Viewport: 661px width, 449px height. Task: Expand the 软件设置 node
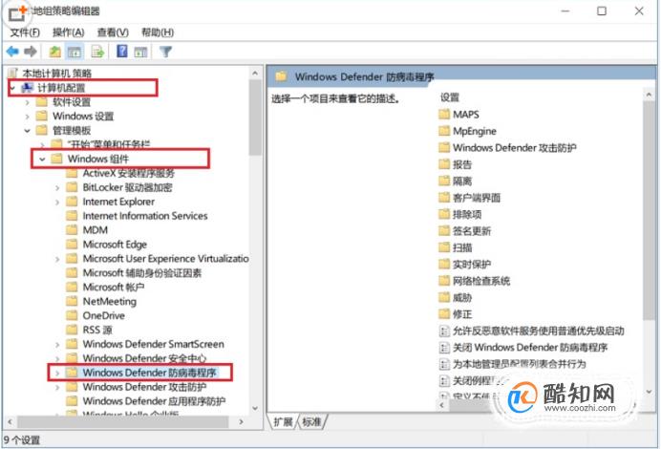click(28, 102)
